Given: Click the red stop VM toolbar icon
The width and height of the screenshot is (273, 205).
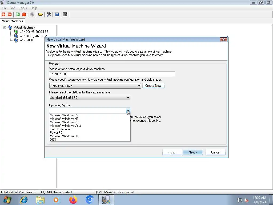Looking at the screenshot, I should 24,14.
